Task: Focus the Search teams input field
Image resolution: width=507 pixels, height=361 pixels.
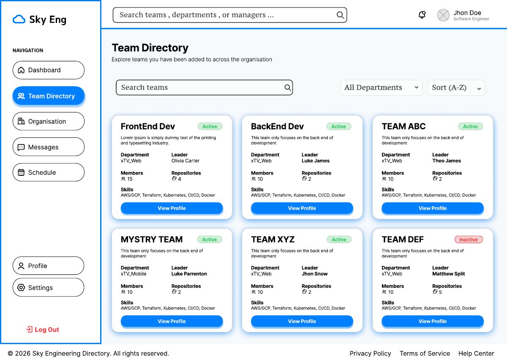Action: tap(204, 88)
